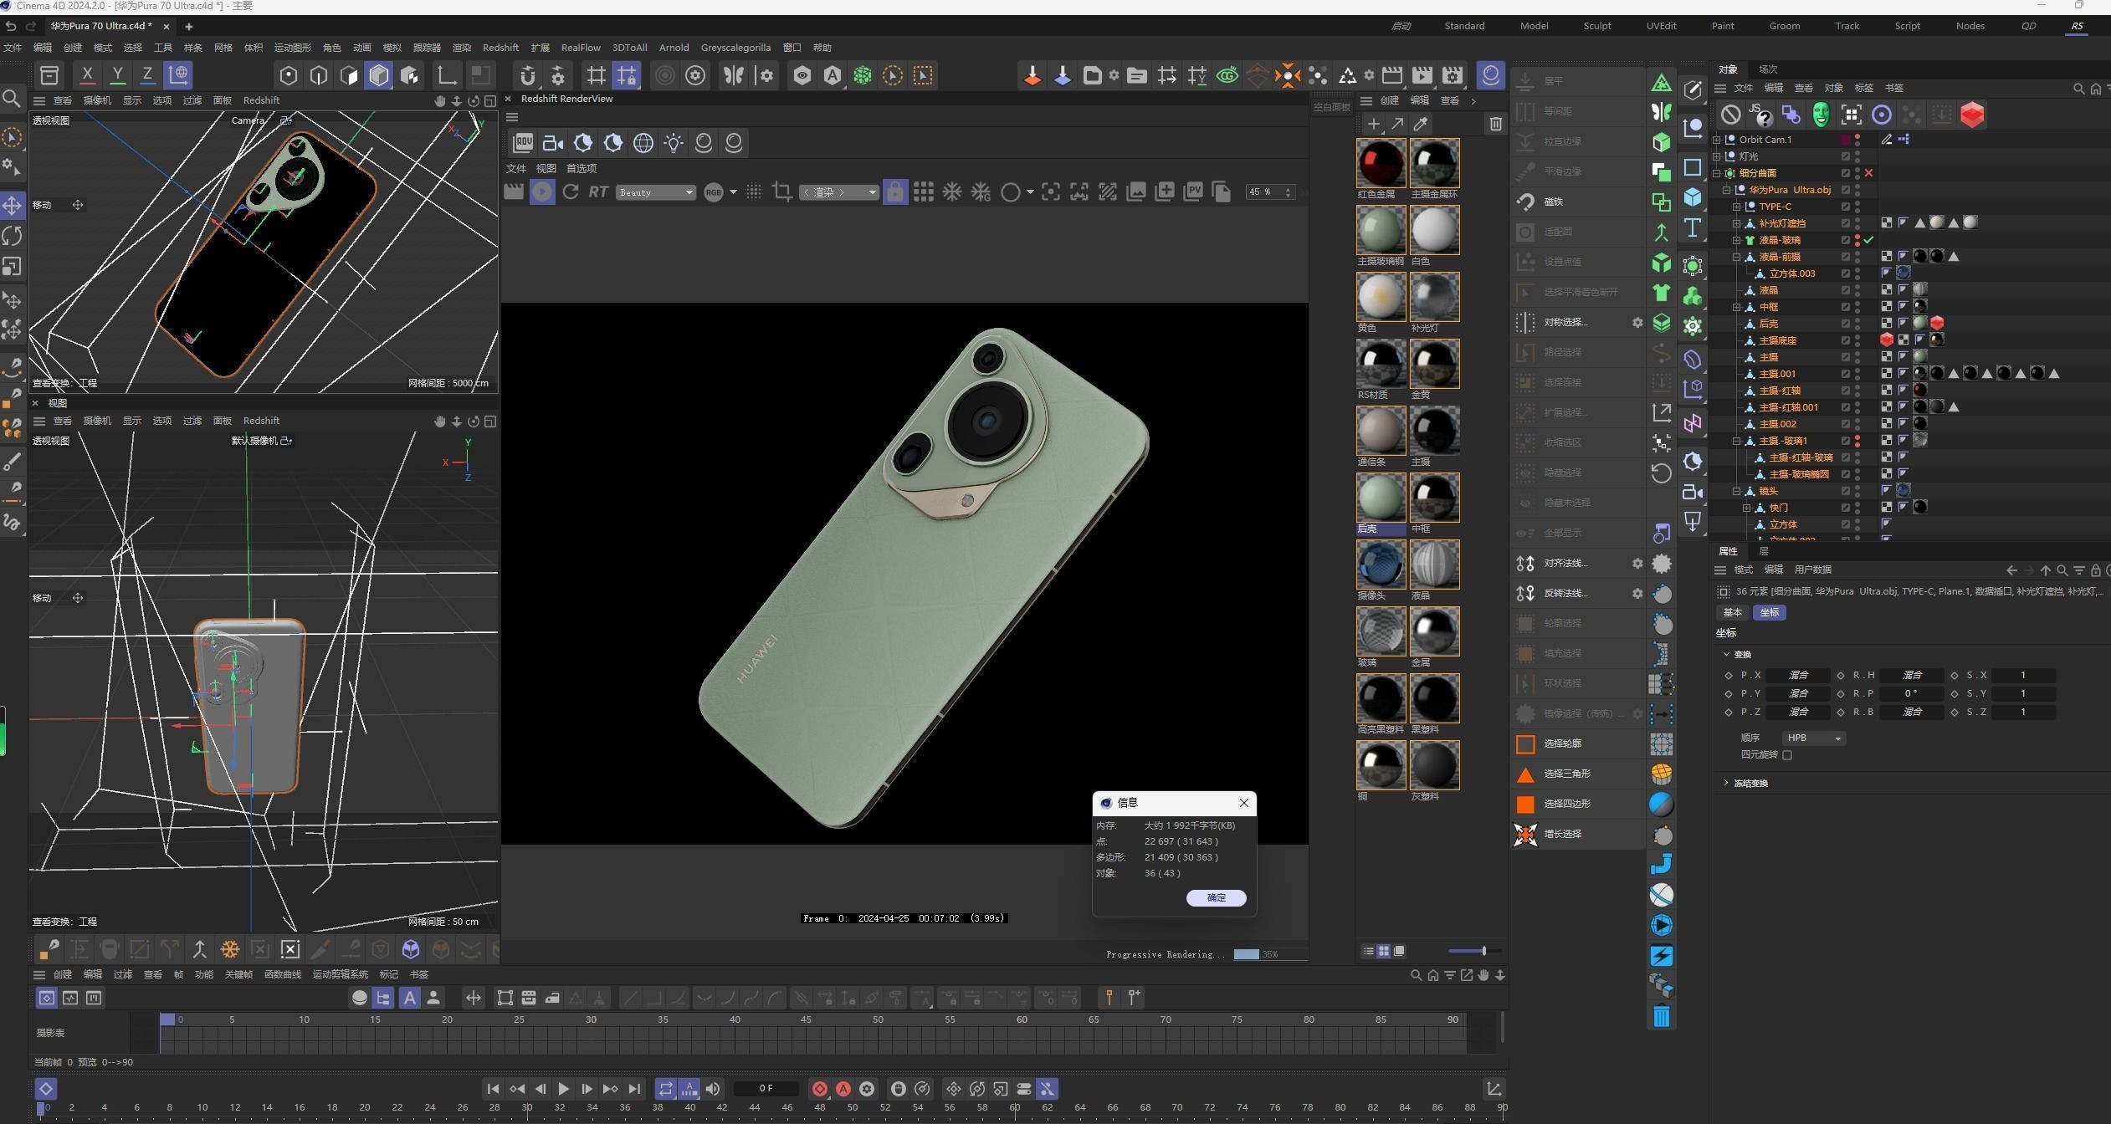Click 对齐法线 command
2111x1124 pixels.
tap(1565, 563)
